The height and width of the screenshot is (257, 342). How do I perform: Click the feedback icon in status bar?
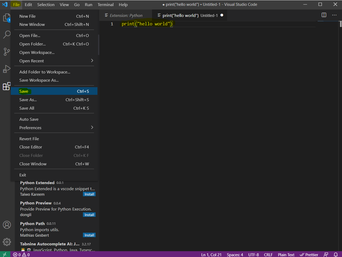(x=326, y=255)
